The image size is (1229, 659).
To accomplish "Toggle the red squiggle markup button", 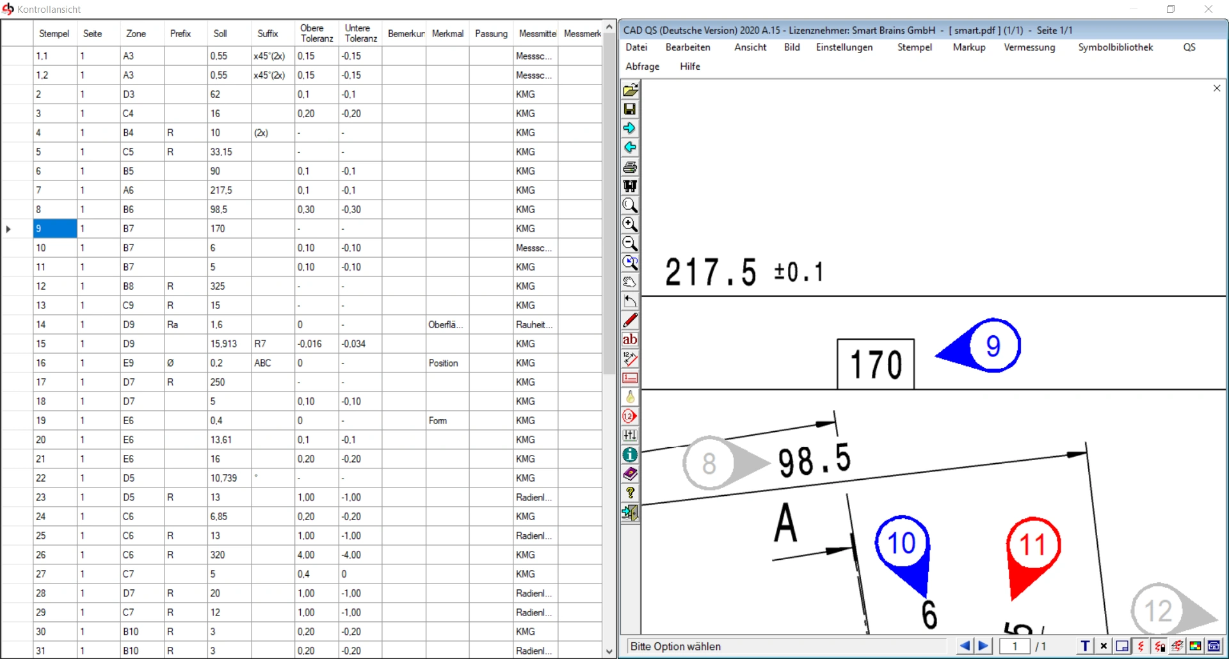I will 1141,646.
